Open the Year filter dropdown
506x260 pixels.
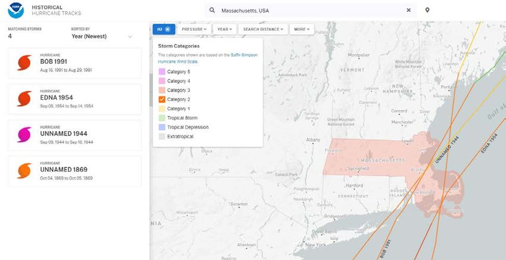(224, 29)
